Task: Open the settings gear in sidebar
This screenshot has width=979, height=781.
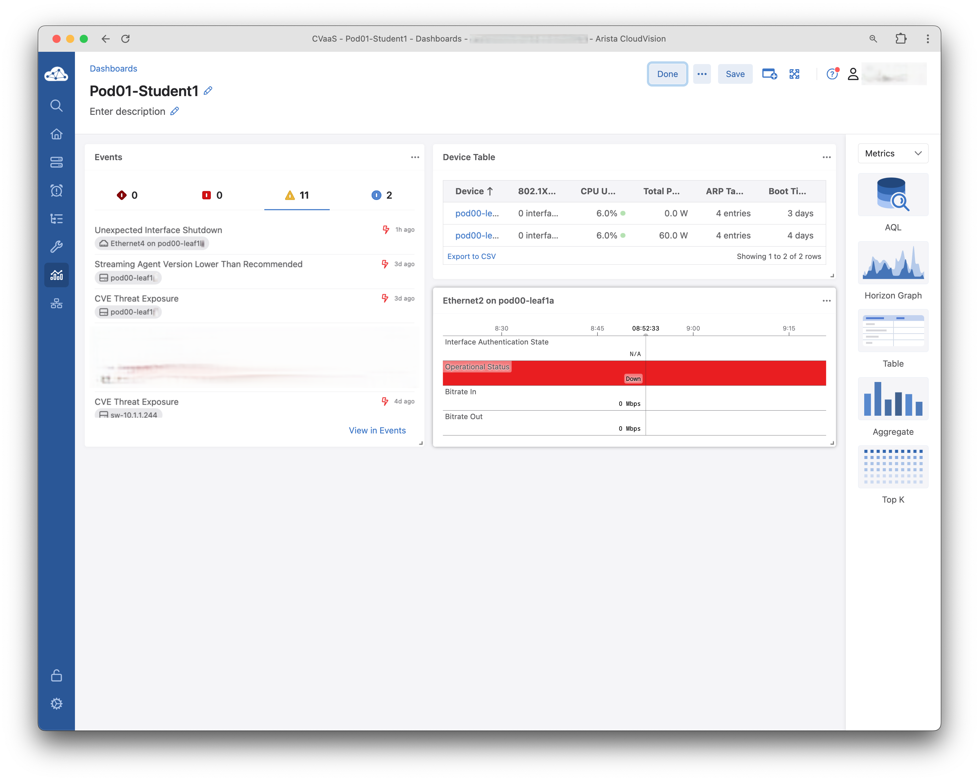Action: coord(56,703)
